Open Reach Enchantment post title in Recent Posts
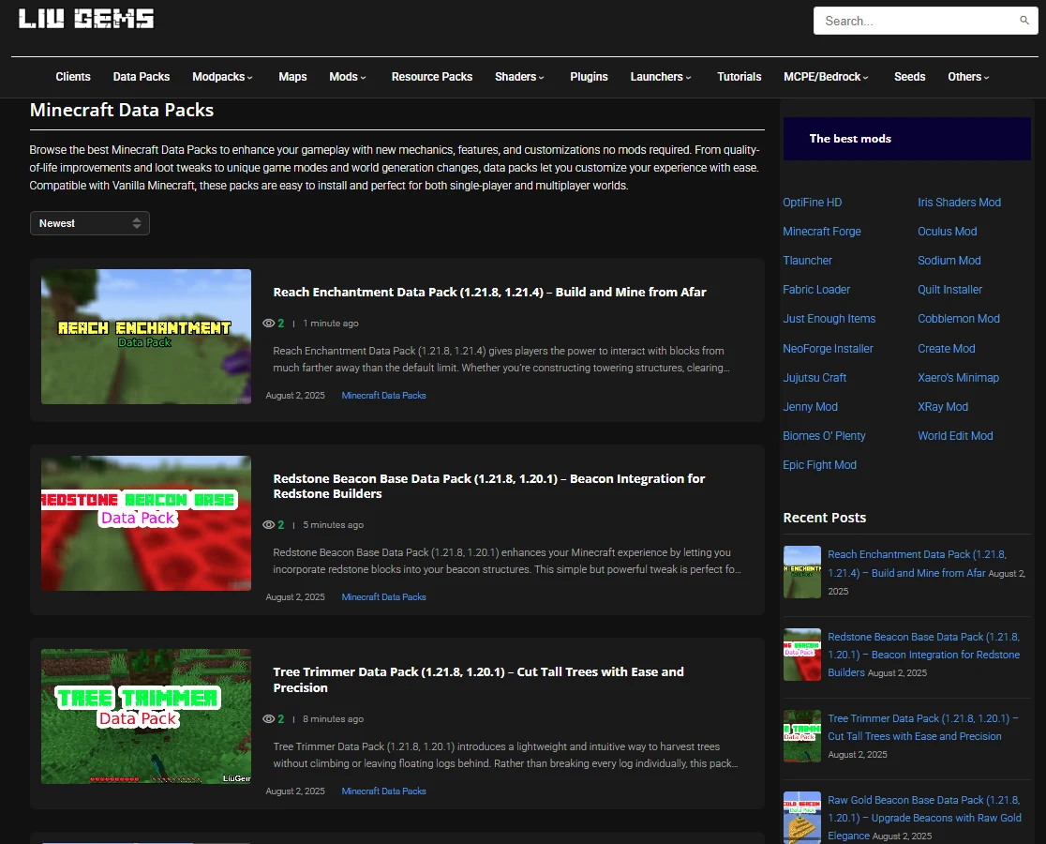The width and height of the screenshot is (1046, 844). [918, 564]
